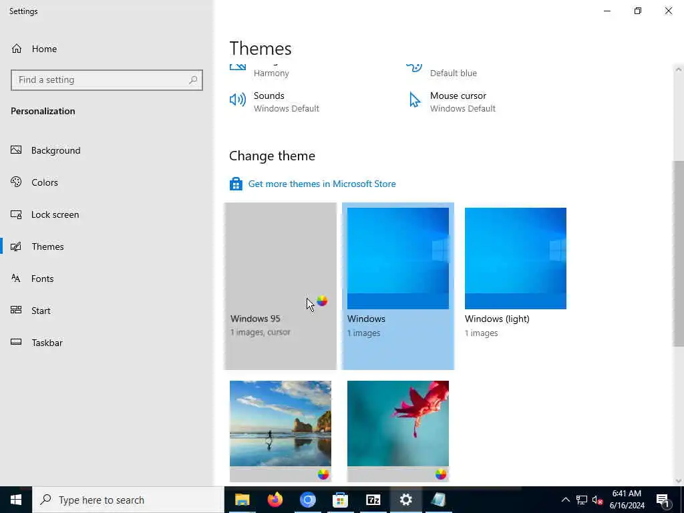Click the Mouse cursor arrow icon
The image size is (684, 513).
pos(414,100)
